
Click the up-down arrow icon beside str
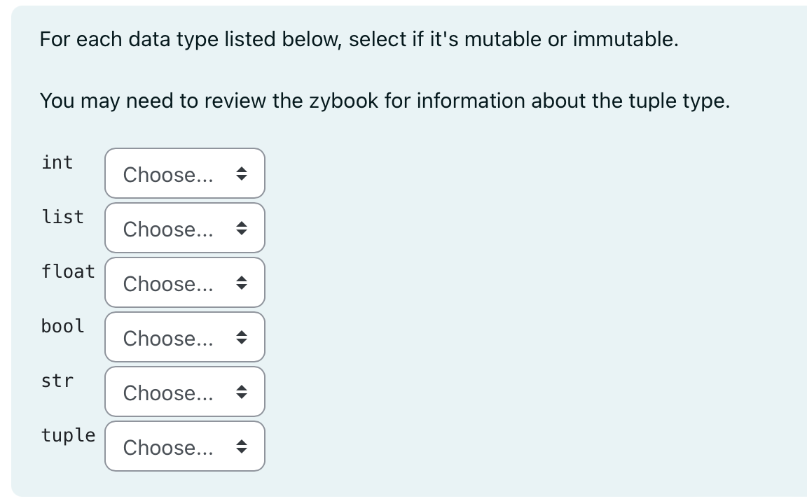tap(241, 393)
